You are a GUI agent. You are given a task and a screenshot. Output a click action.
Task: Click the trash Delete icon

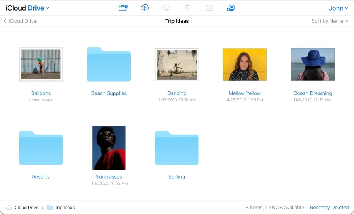187,8
